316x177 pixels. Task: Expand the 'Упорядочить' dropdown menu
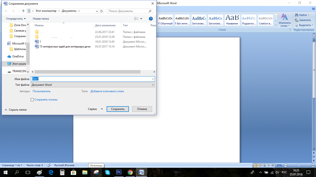coord(16,19)
